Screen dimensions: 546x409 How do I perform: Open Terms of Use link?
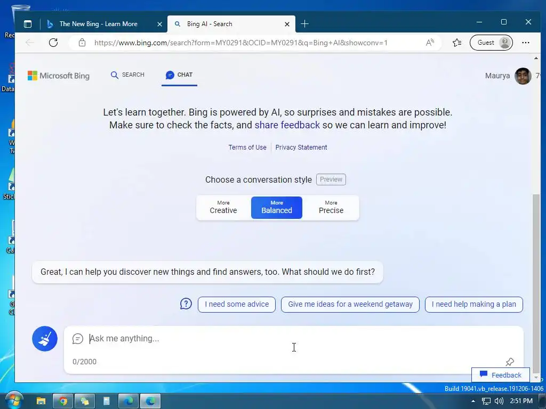[x=247, y=147]
